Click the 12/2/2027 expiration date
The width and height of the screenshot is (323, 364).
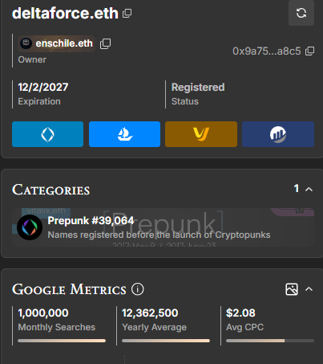pos(43,87)
